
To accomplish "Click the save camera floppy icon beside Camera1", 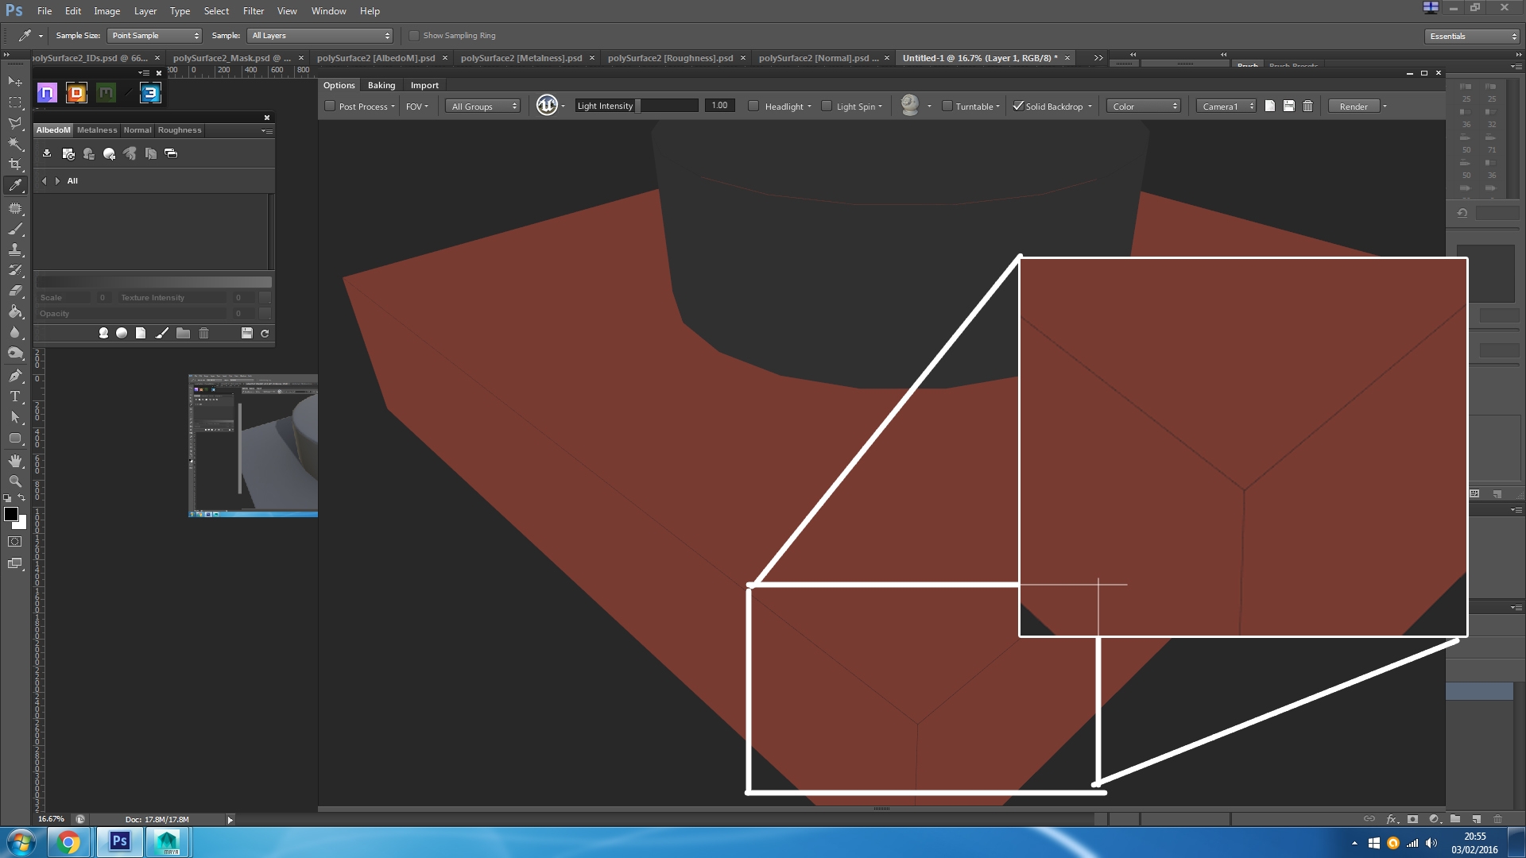I will [x=1288, y=106].
